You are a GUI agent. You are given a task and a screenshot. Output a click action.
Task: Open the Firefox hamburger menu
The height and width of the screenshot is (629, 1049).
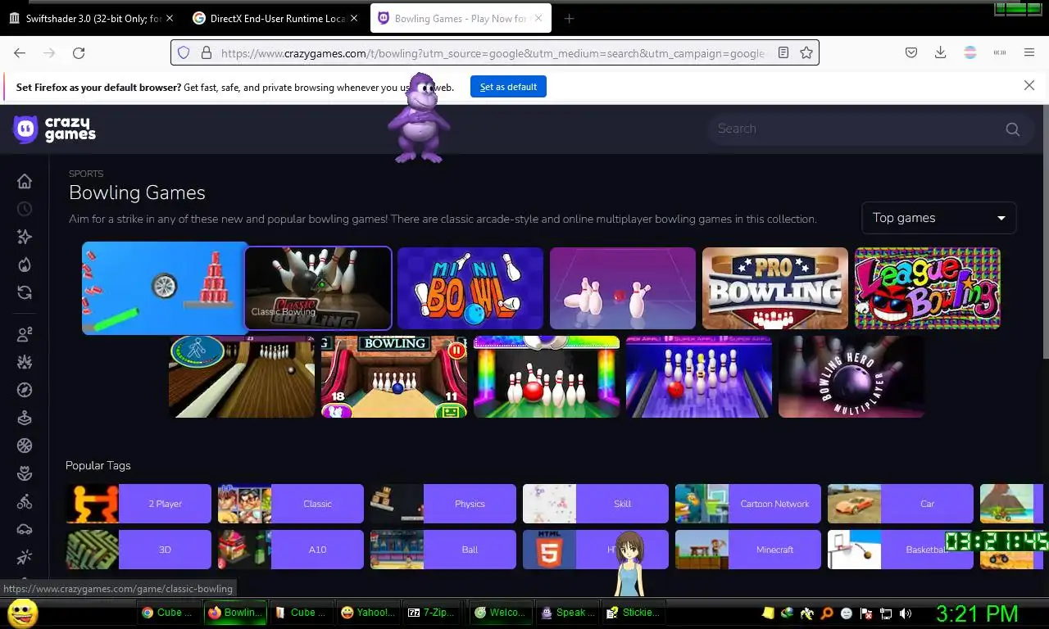tap(1029, 52)
